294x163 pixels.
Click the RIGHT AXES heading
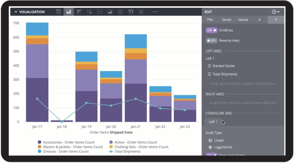point(215,94)
